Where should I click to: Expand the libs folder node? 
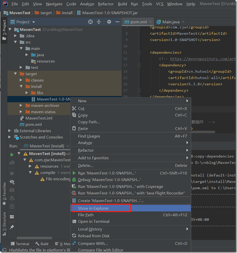point(27,93)
